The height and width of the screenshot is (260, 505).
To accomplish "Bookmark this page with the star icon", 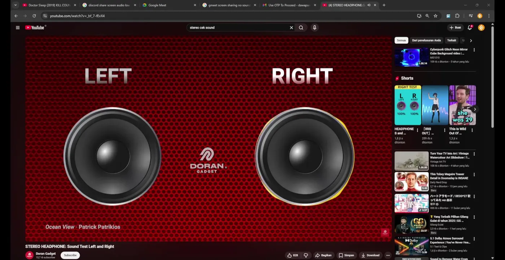I will pos(435,16).
